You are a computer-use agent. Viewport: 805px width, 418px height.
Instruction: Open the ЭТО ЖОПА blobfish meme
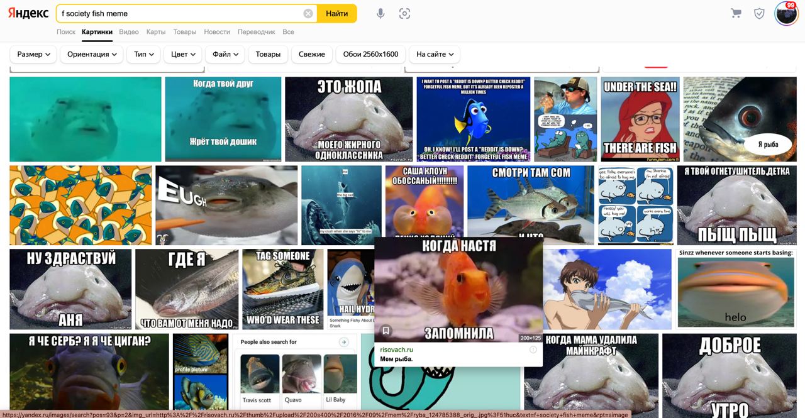[x=349, y=119]
